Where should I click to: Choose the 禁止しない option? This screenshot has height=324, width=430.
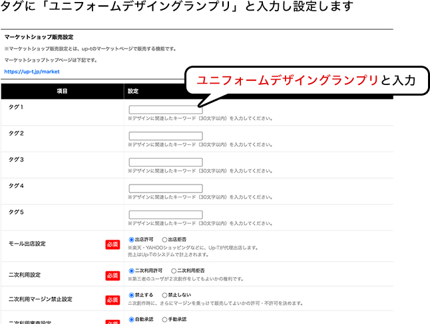coord(165,296)
